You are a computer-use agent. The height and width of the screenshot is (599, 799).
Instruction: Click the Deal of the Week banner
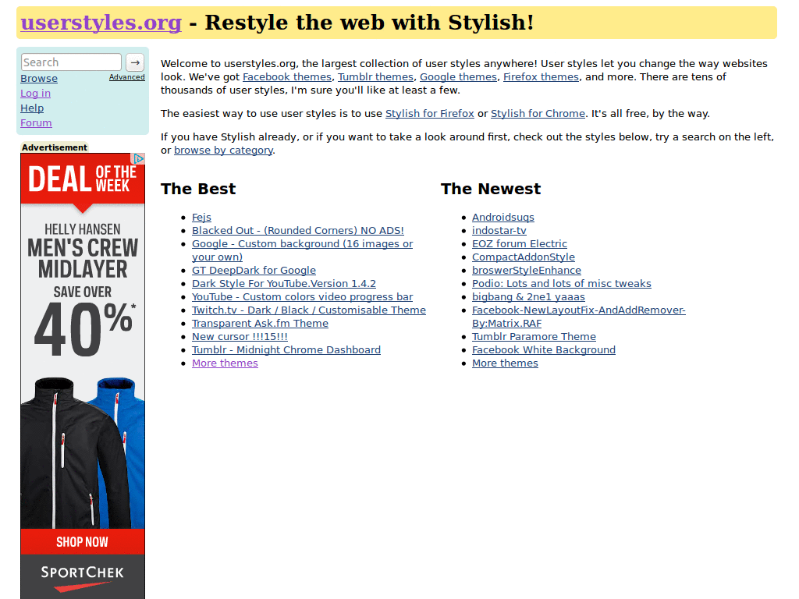tap(83, 179)
